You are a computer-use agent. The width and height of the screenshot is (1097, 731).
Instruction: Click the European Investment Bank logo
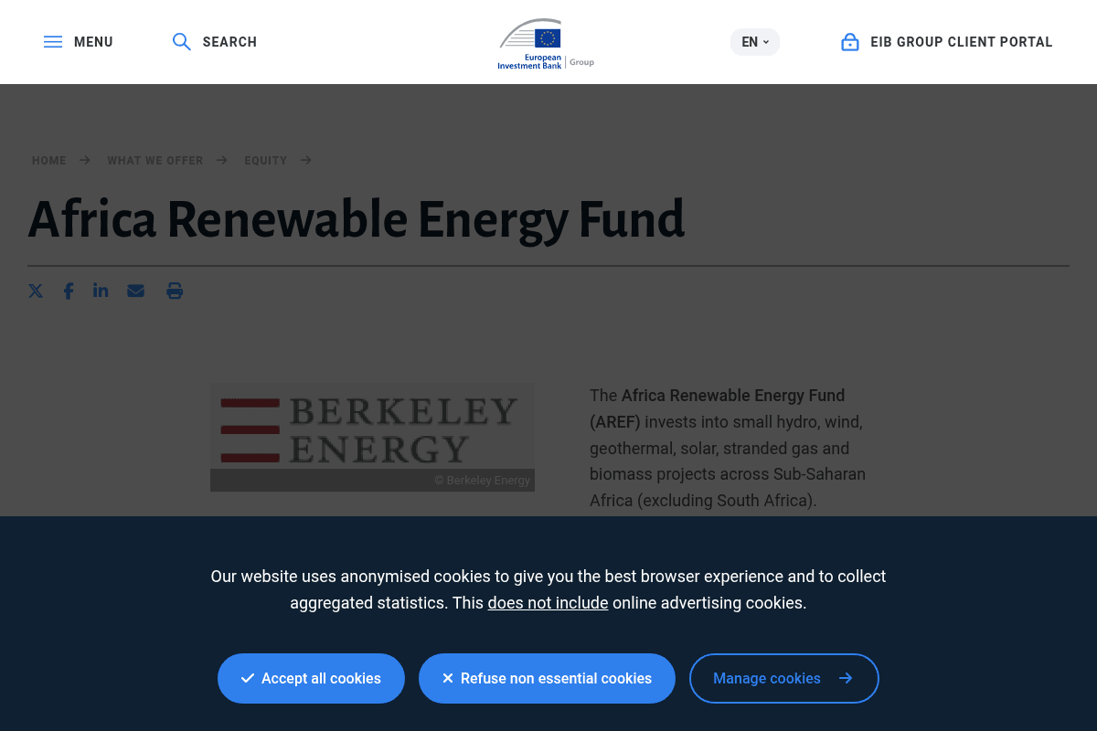pos(546,43)
